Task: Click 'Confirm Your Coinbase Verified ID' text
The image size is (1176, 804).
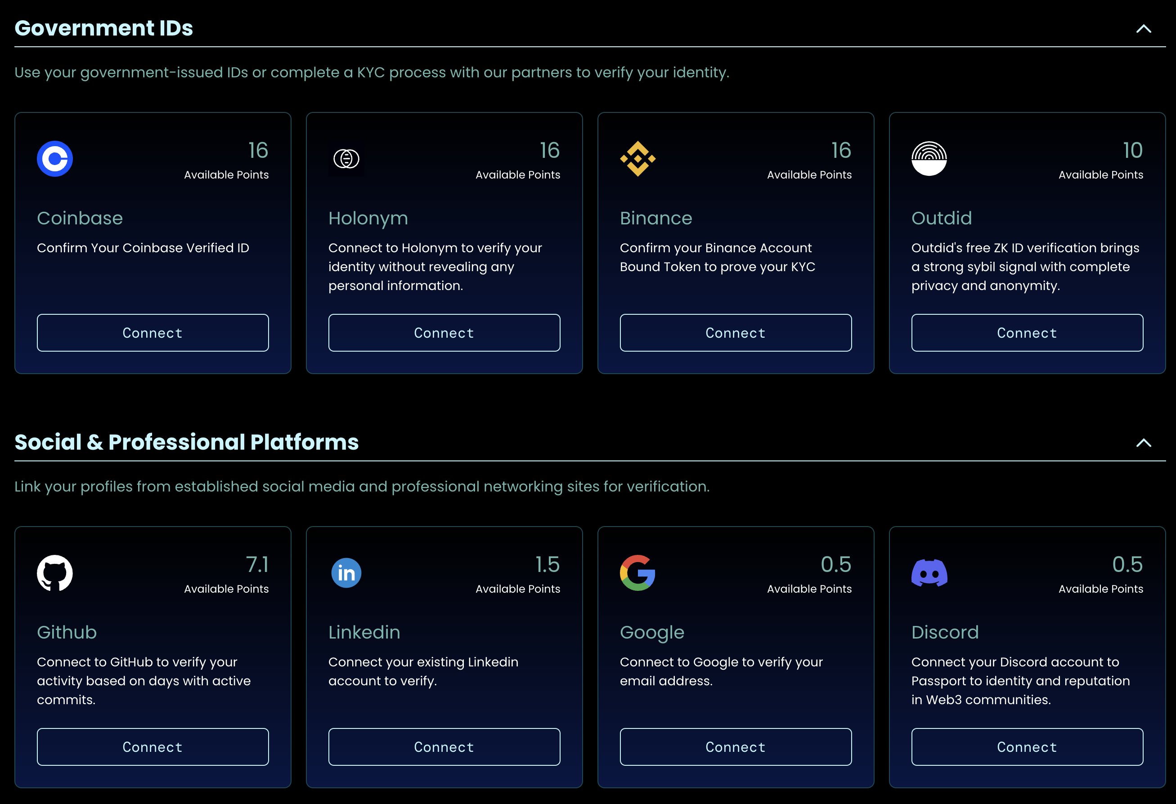Action: click(143, 248)
